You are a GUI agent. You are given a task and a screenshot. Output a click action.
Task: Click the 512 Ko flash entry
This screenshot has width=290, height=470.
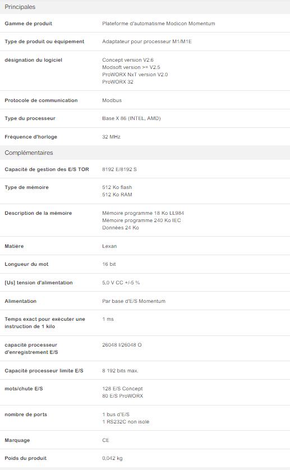point(117,187)
